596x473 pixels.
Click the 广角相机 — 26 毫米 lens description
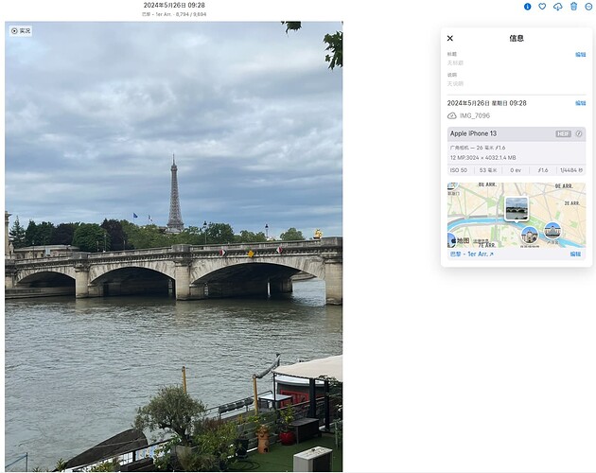478,148
